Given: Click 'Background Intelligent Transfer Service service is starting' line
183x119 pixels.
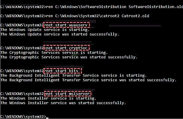Looking at the screenshot, I should [73, 75].
